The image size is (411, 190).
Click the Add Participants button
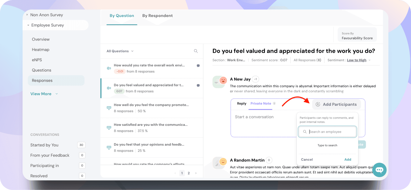tap(336, 104)
